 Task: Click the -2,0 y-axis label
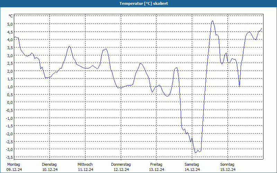(9, 134)
